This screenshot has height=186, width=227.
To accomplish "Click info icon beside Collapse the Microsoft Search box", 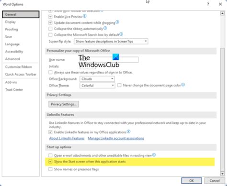I will (121, 34).
